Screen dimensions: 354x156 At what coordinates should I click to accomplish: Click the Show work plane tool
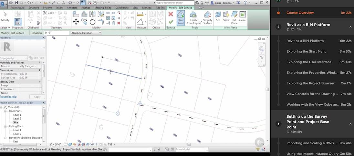[226, 16]
